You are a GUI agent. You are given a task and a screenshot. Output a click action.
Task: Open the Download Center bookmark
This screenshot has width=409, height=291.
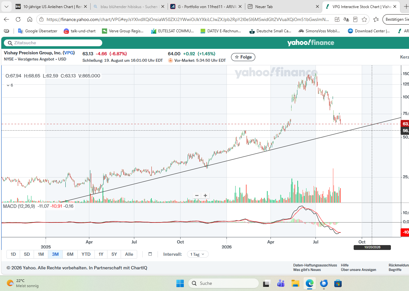point(368,31)
